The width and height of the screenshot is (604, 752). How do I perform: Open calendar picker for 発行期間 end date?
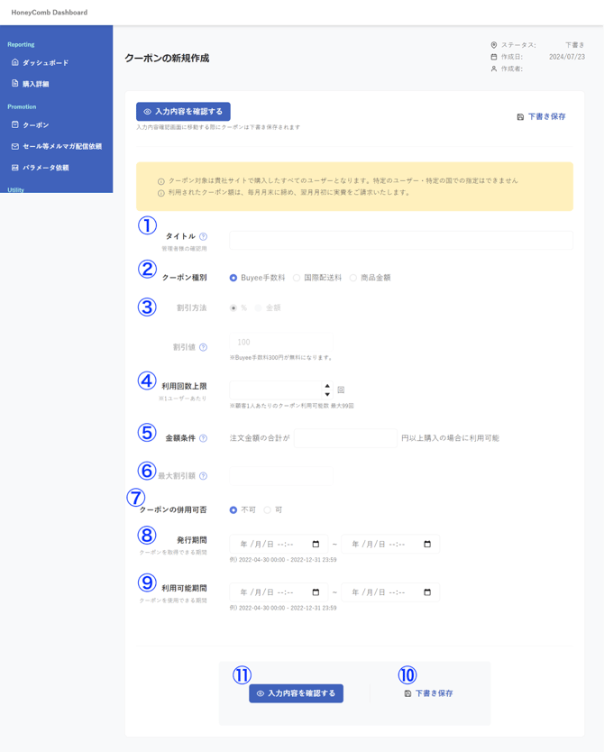tap(427, 544)
